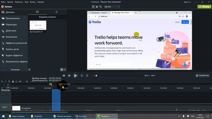Open the Справка menu

click(x=40, y=2)
